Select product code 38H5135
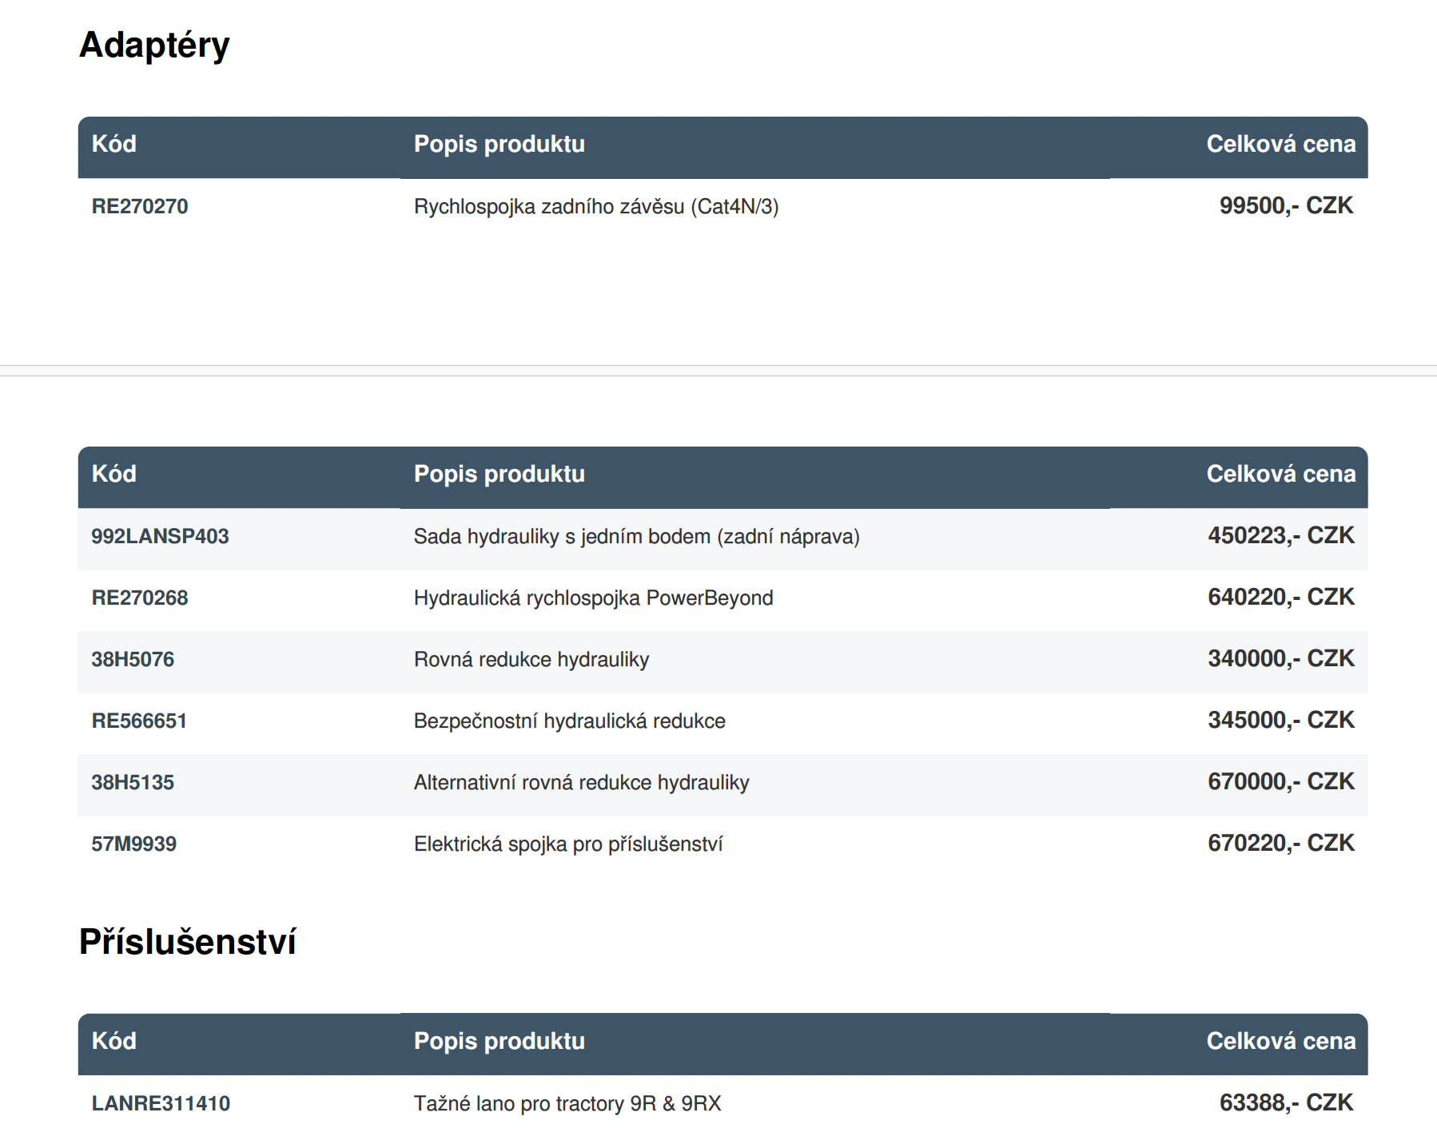 pyautogui.click(x=133, y=782)
